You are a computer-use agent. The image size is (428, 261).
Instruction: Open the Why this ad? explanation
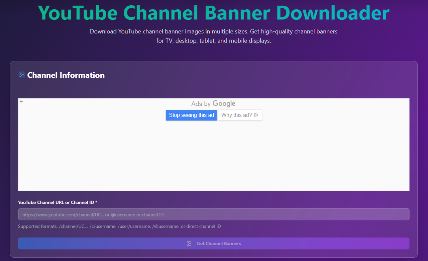pyautogui.click(x=236, y=115)
